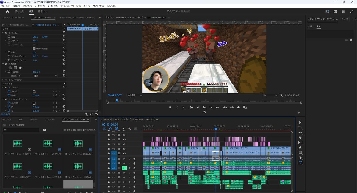Hide video track V4 eye toggle
The height and width of the screenshot is (193, 357).
[x=124, y=139]
